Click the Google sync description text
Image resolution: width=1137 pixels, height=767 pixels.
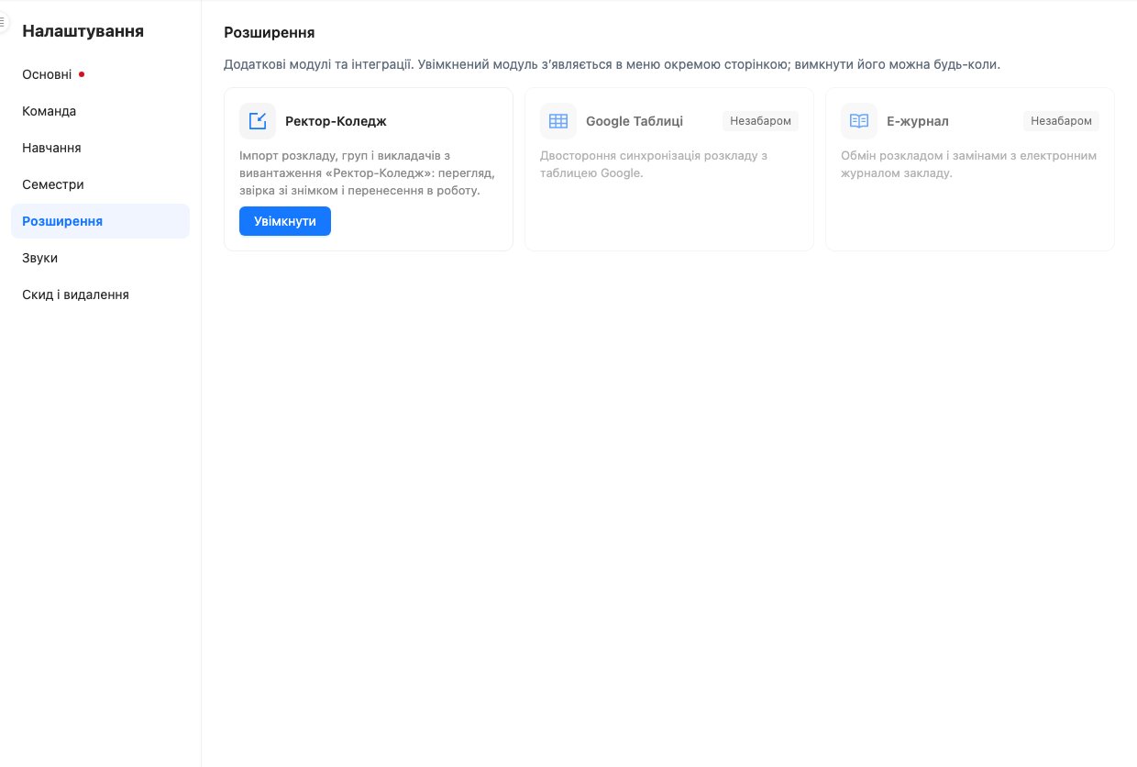(654, 164)
